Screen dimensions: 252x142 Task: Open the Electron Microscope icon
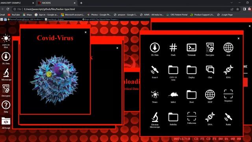point(155,120)
